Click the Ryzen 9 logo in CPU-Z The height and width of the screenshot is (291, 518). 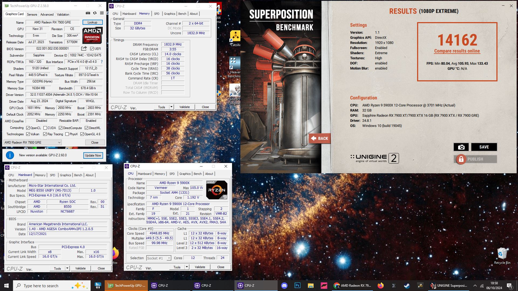click(x=217, y=190)
